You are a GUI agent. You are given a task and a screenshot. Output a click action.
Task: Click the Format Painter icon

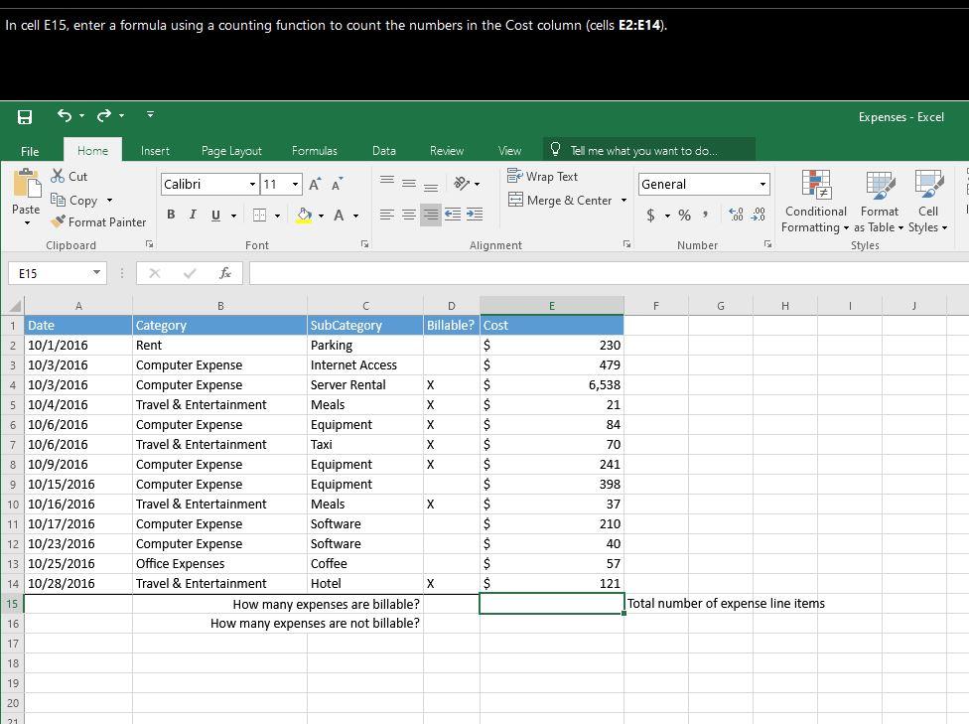click(55, 221)
